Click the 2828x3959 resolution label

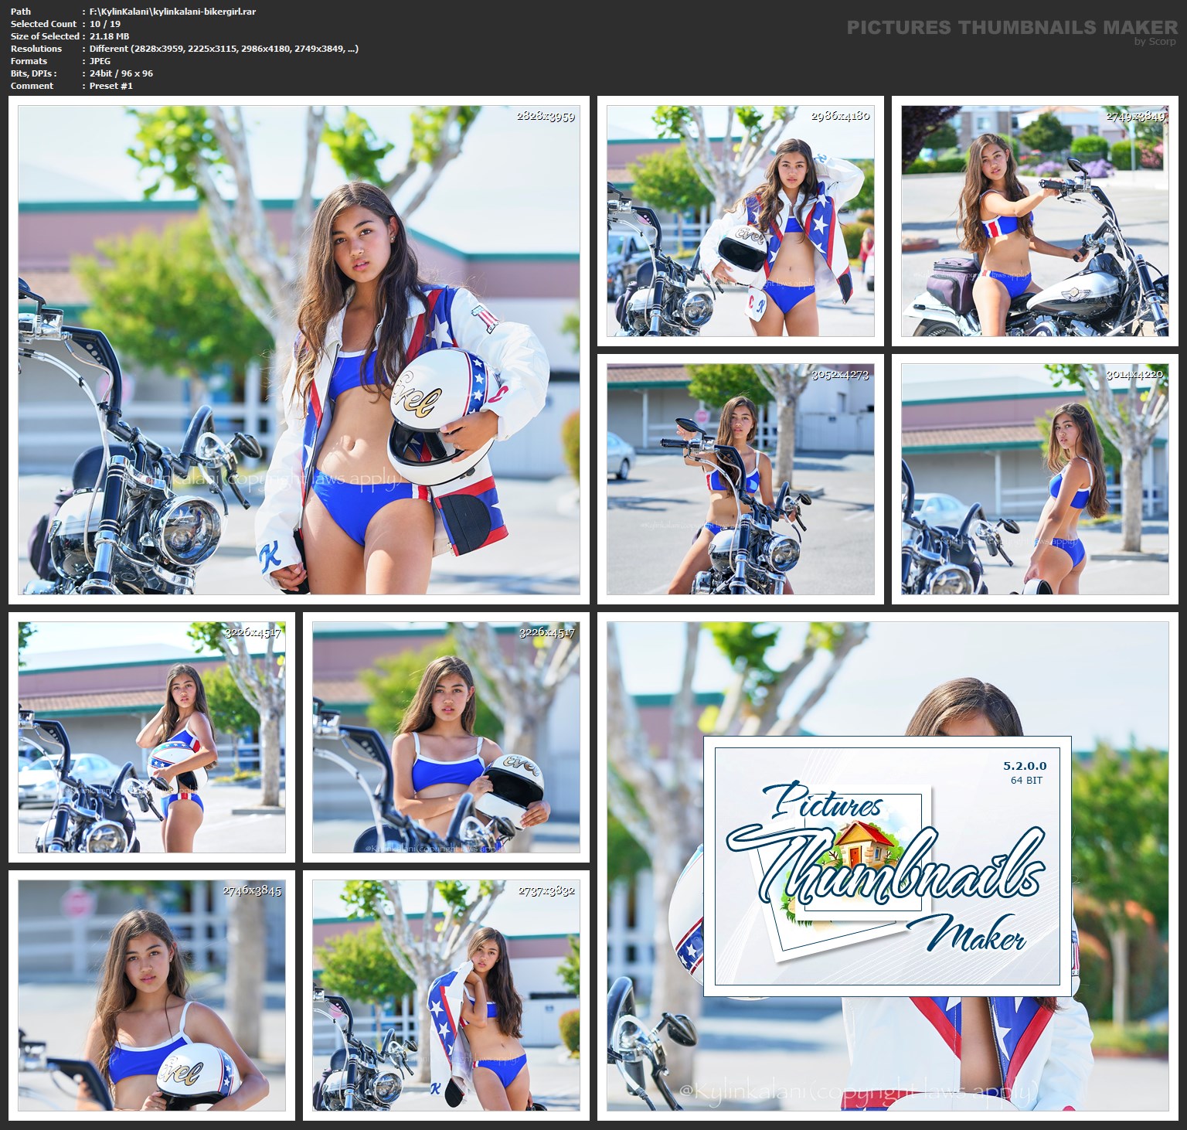[546, 117]
